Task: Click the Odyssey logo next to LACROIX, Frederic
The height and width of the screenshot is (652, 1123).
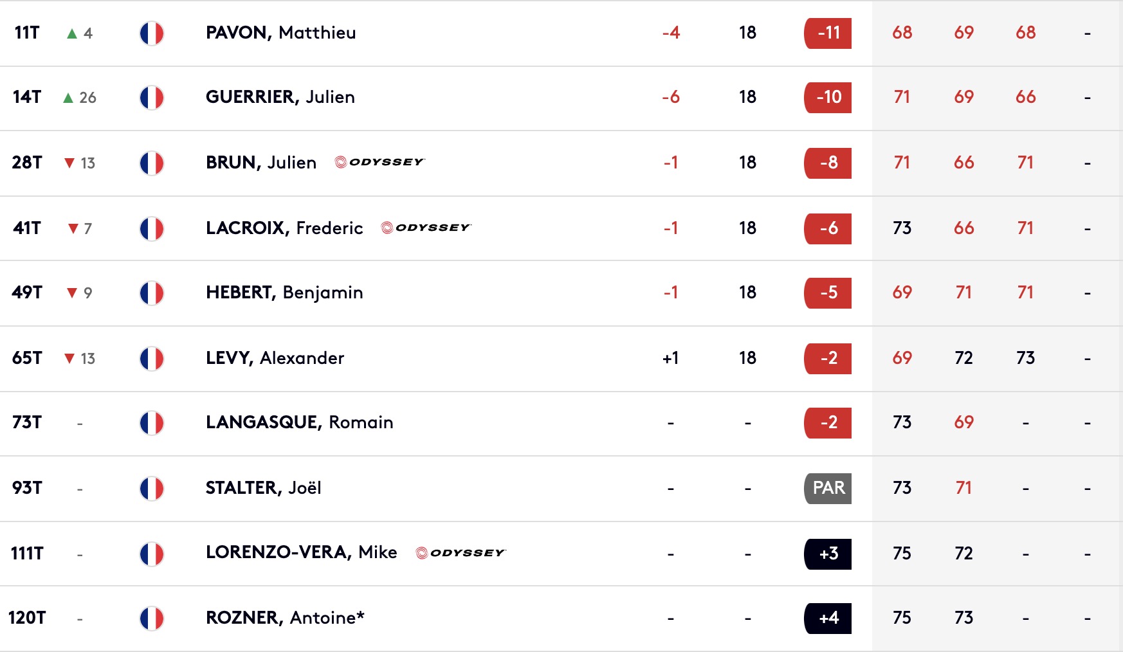Action: (x=426, y=228)
